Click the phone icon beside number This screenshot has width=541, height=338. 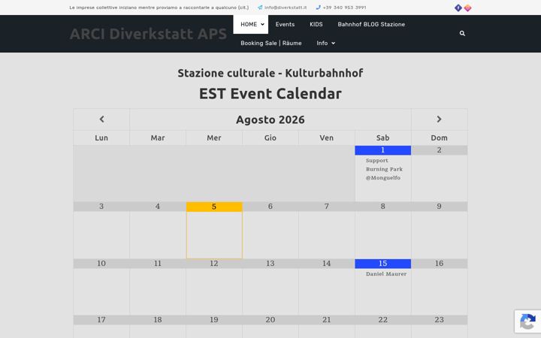coord(318,8)
